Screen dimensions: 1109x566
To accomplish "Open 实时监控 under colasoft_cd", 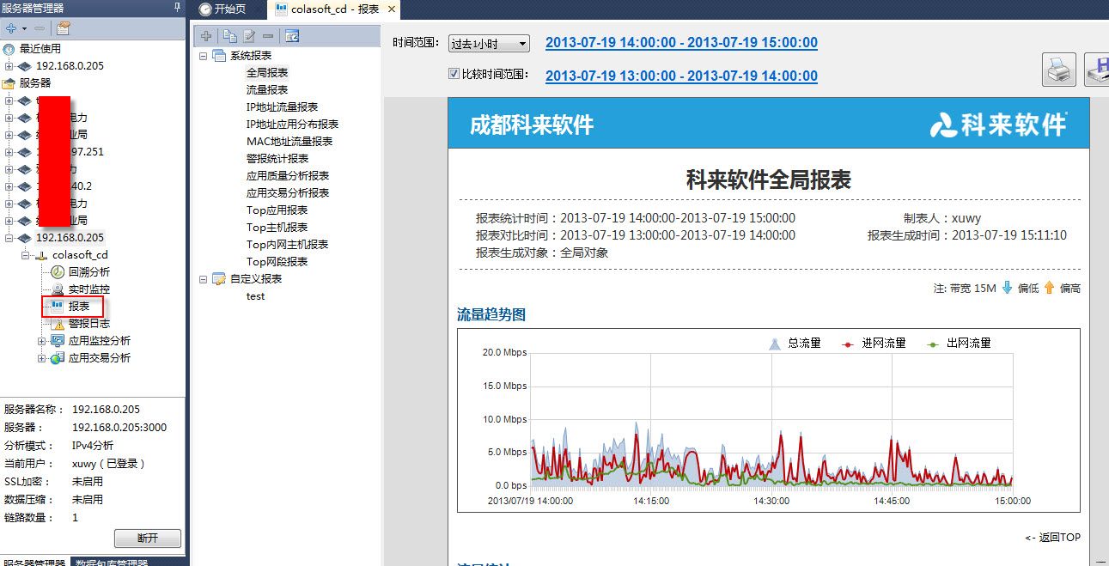I will 88,289.
